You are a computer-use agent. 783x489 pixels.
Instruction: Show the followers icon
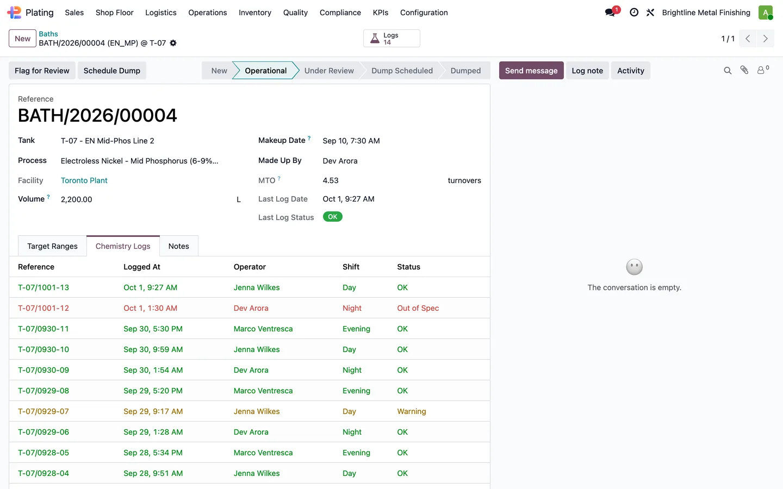763,70
